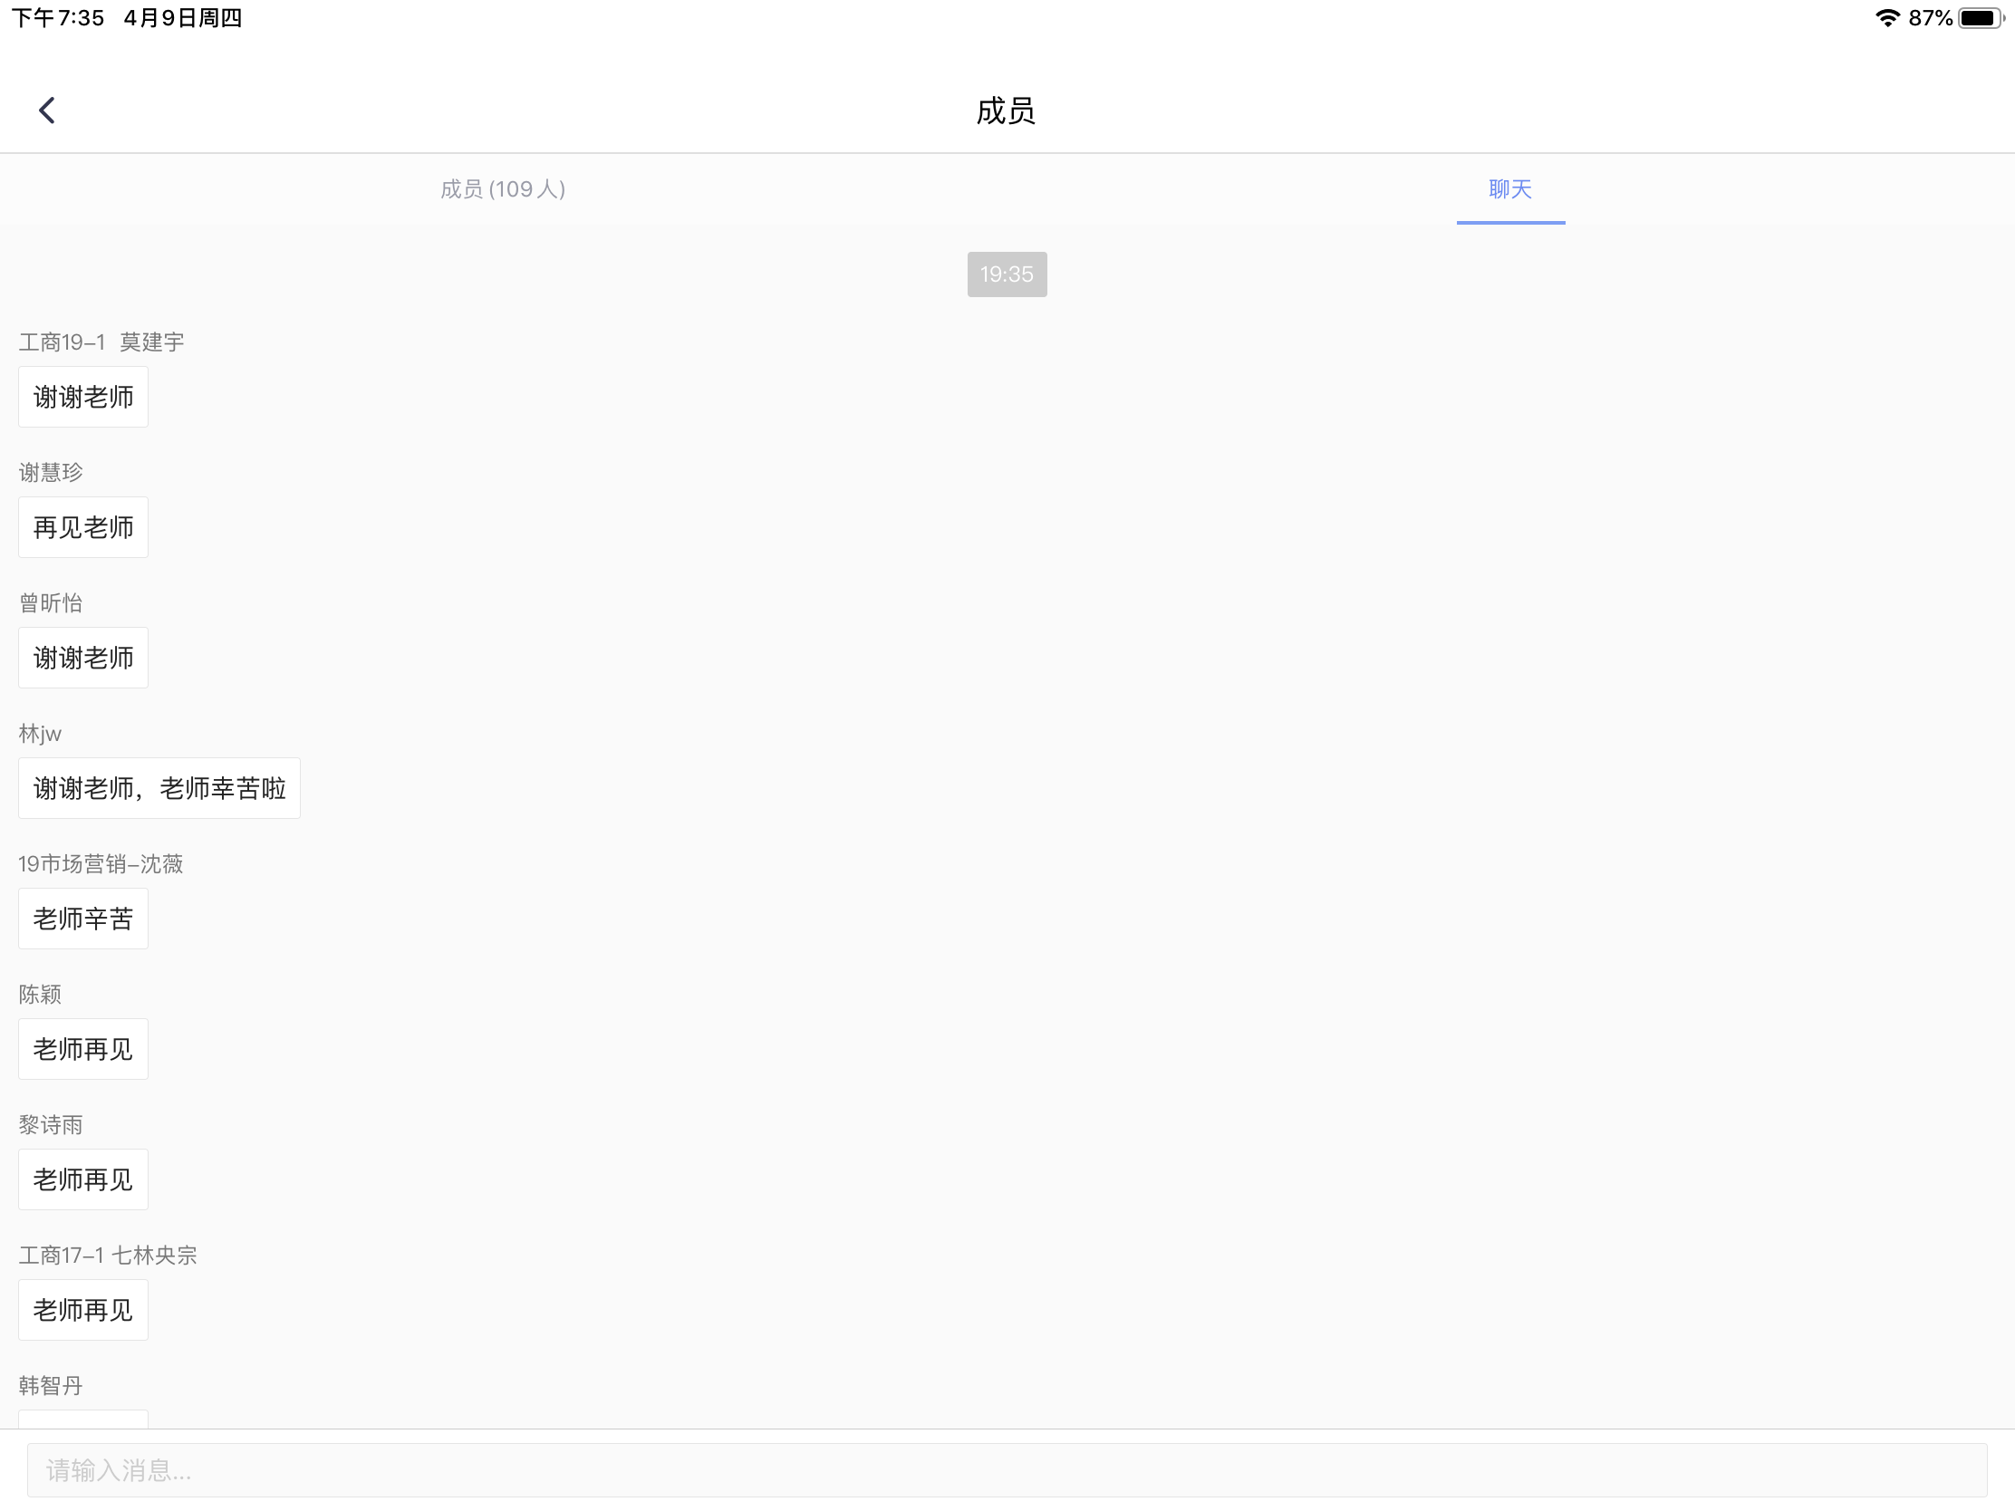Tap the back arrow icon

[x=47, y=111]
